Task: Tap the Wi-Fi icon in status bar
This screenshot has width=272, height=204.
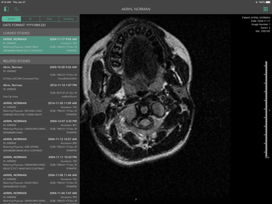Action: tap(256, 2)
